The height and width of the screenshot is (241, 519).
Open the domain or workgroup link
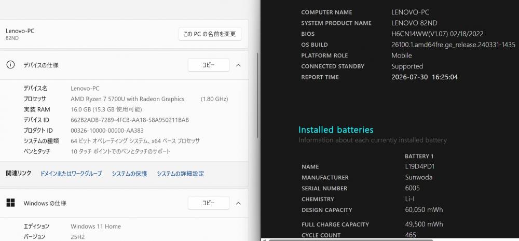(x=71, y=174)
